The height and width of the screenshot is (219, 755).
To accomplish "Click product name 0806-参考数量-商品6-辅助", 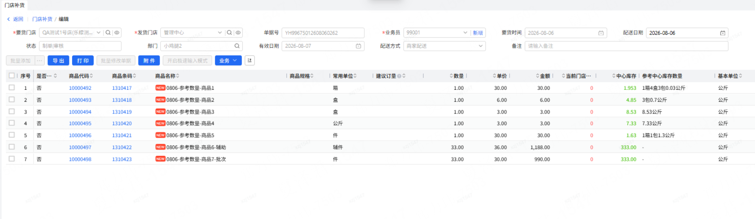I will pyautogui.click(x=196, y=147).
